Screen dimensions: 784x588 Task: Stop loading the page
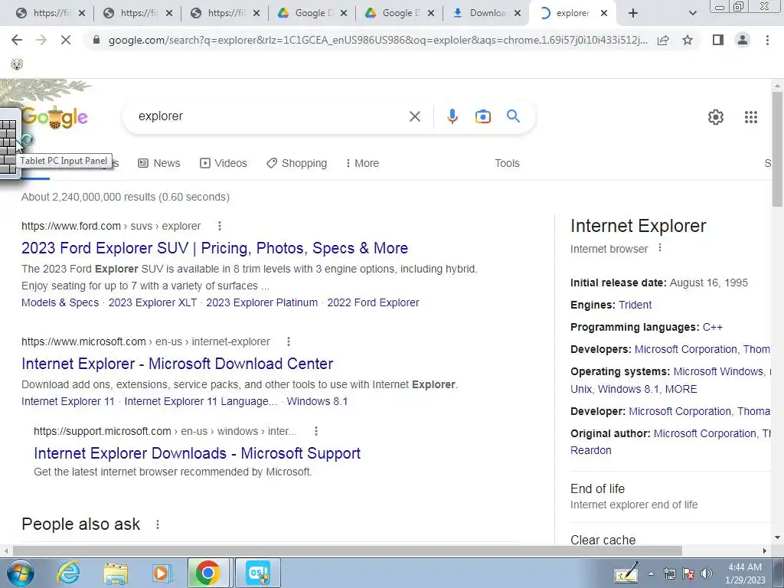point(66,40)
